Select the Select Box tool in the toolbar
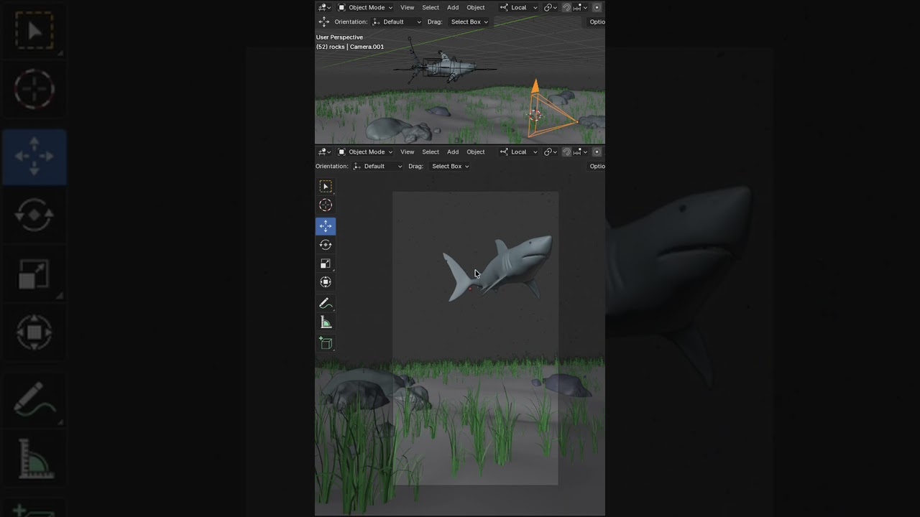 click(x=326, y=187)
